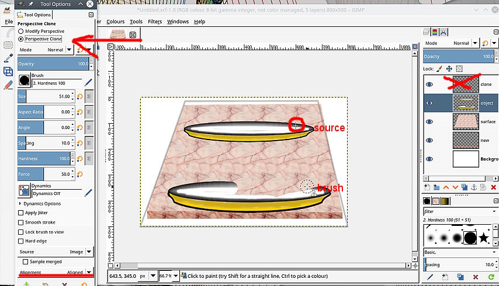Image resolution: width=499 pixels, height=286 pixels.
Task: Lock the alpha channel
Action: pyautogui.click(x=459, y=69)
